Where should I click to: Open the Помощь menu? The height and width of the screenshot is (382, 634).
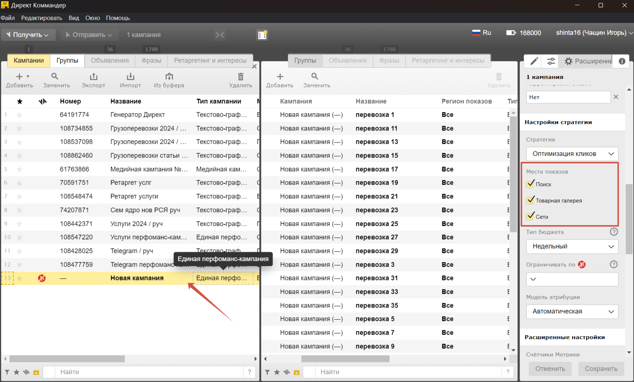coord(118,18)
